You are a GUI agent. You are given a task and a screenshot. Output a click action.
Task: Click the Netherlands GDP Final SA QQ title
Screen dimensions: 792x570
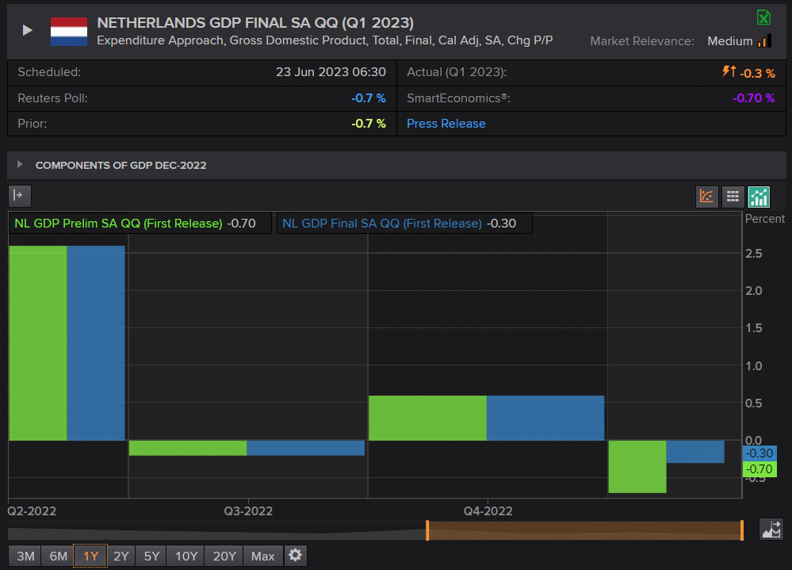click(255, 23)
